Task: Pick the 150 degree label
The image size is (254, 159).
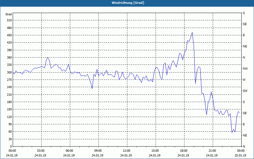Action: coord(9,109)
